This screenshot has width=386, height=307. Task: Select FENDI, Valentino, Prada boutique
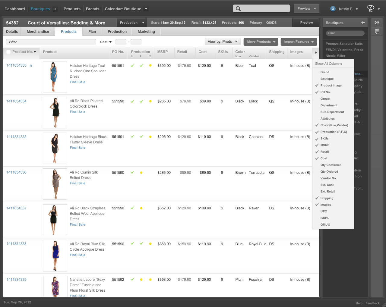pos(344,50)
